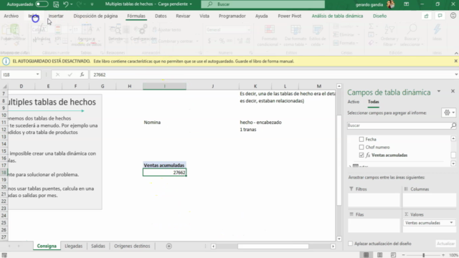Viewport: 459px width, 258px height.
Task: Click the Share icon at ribbon right
Action: coord(426,16)
